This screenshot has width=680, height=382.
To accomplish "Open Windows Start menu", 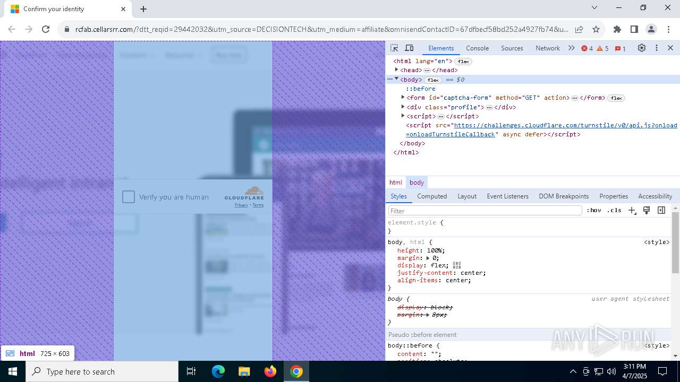I will coord(13,371).
